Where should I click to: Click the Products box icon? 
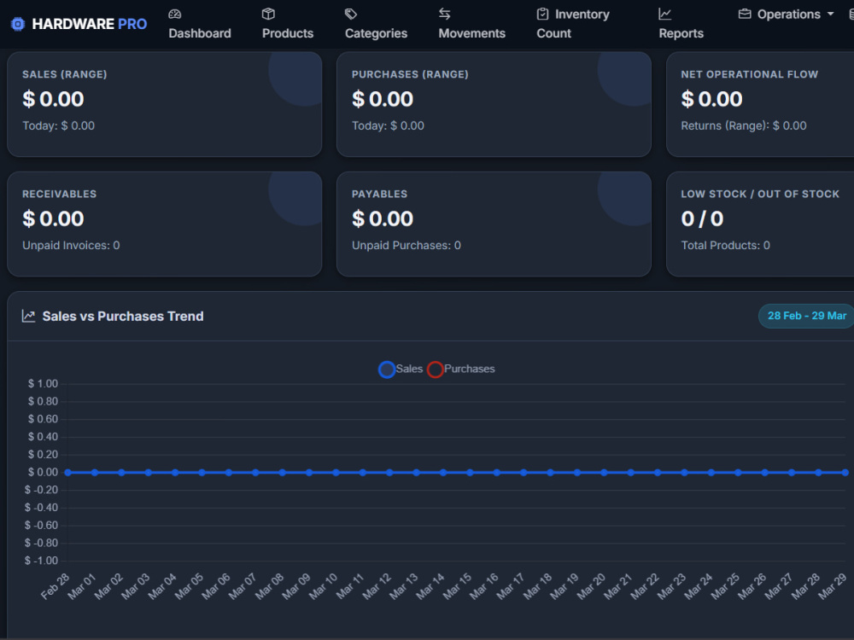pos(268,15)
